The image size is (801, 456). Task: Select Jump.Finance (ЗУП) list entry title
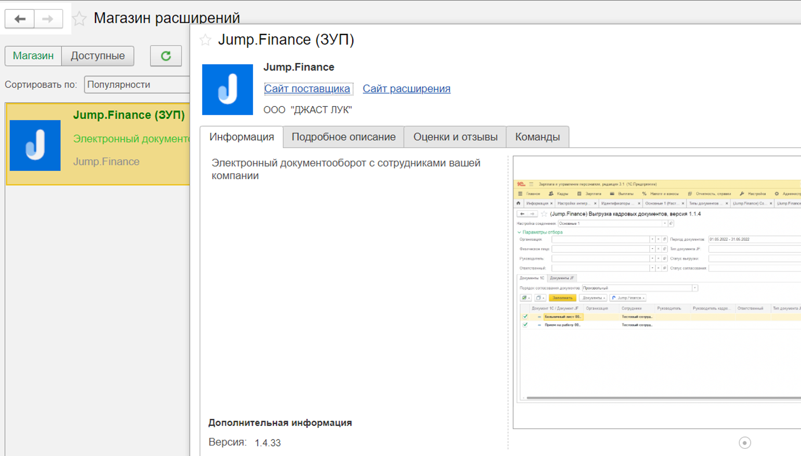click(x=129, y=115)
